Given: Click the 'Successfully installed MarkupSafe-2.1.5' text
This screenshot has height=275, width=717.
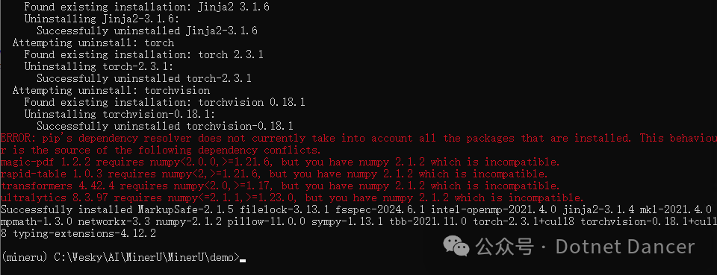Looking at the screenshot, I should click(118, 209).
